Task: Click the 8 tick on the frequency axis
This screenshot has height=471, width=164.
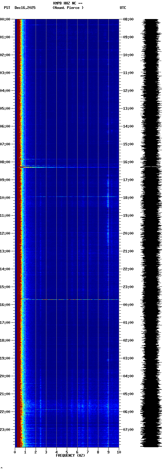Action: [98, 452]
